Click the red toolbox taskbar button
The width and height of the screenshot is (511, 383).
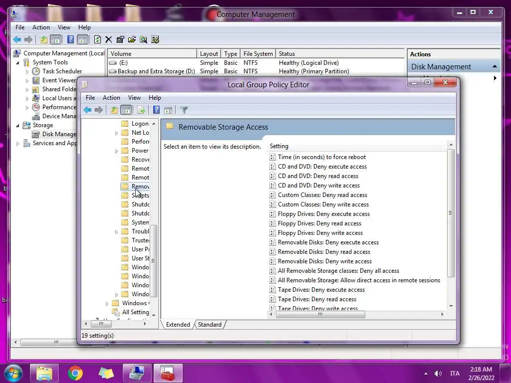coord(168,373)
